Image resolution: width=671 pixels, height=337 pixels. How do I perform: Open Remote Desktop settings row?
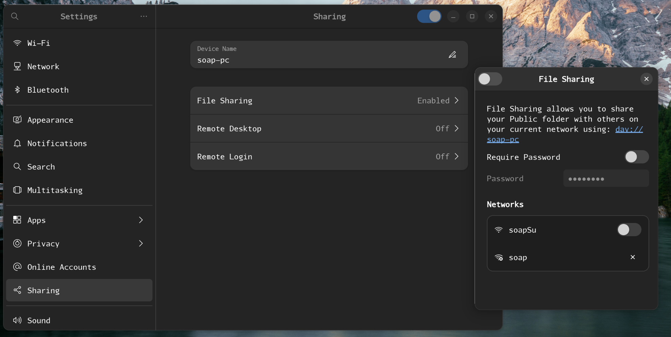(x=329, y=129)
